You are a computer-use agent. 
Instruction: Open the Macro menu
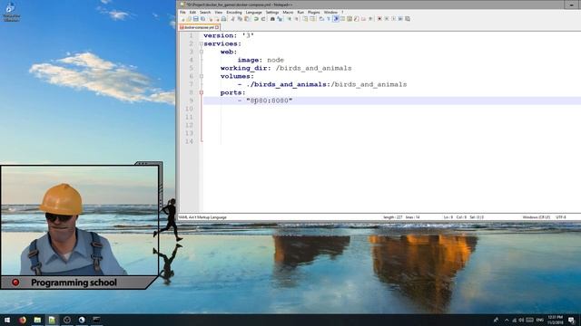[288, 12]
